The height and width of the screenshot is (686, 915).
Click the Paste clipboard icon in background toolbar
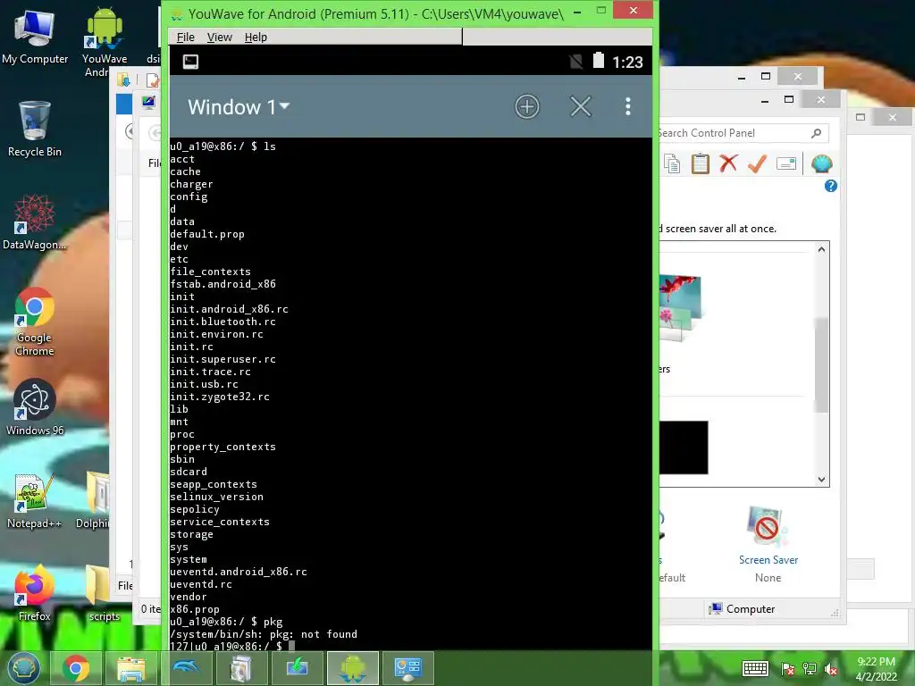click(700, 164)
